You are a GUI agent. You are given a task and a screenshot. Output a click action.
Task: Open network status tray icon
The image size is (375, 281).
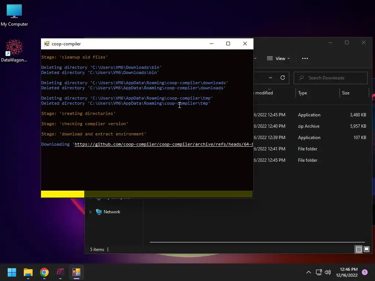click(x=319, y=272)
